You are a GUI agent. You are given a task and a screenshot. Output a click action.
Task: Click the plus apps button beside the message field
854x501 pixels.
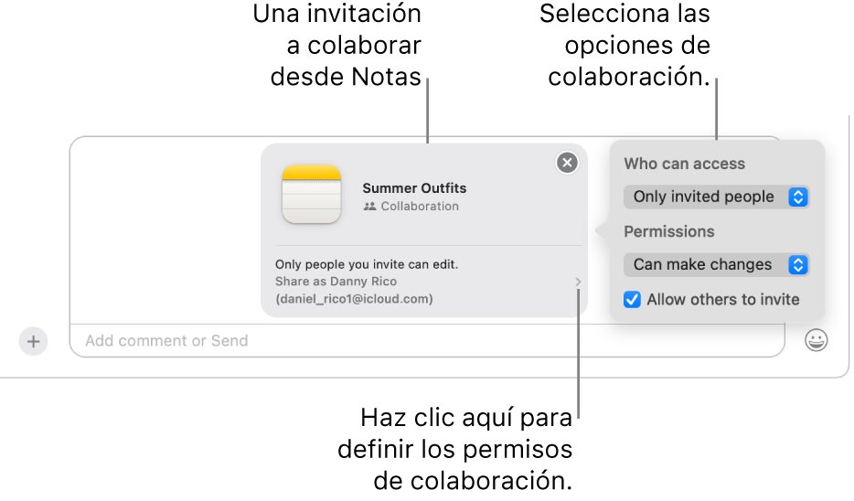(x=33, y=341)
